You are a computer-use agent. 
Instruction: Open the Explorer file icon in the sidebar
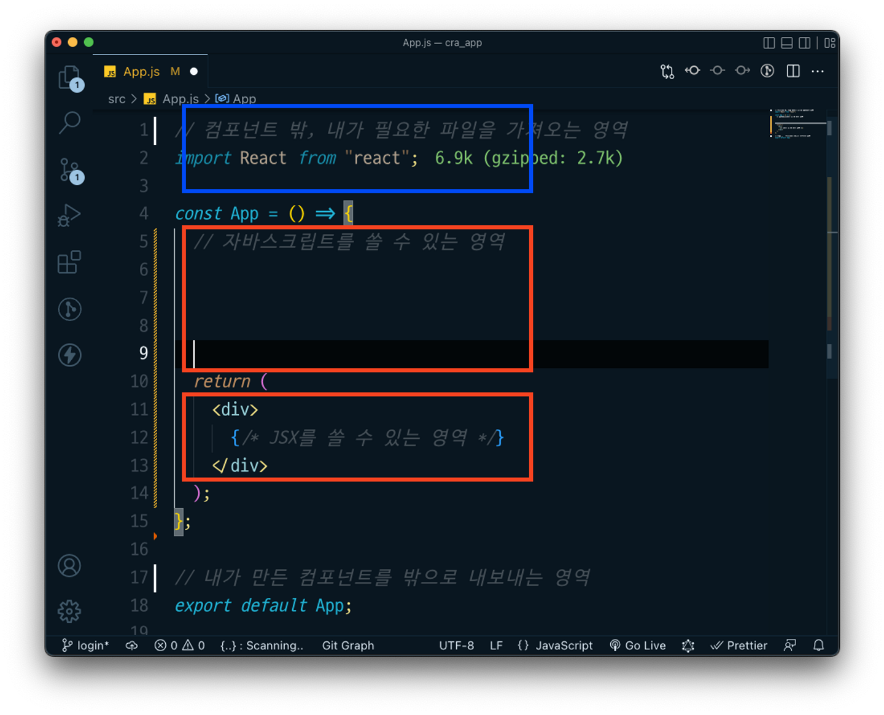pyautogui.click(x=69, y=78)
